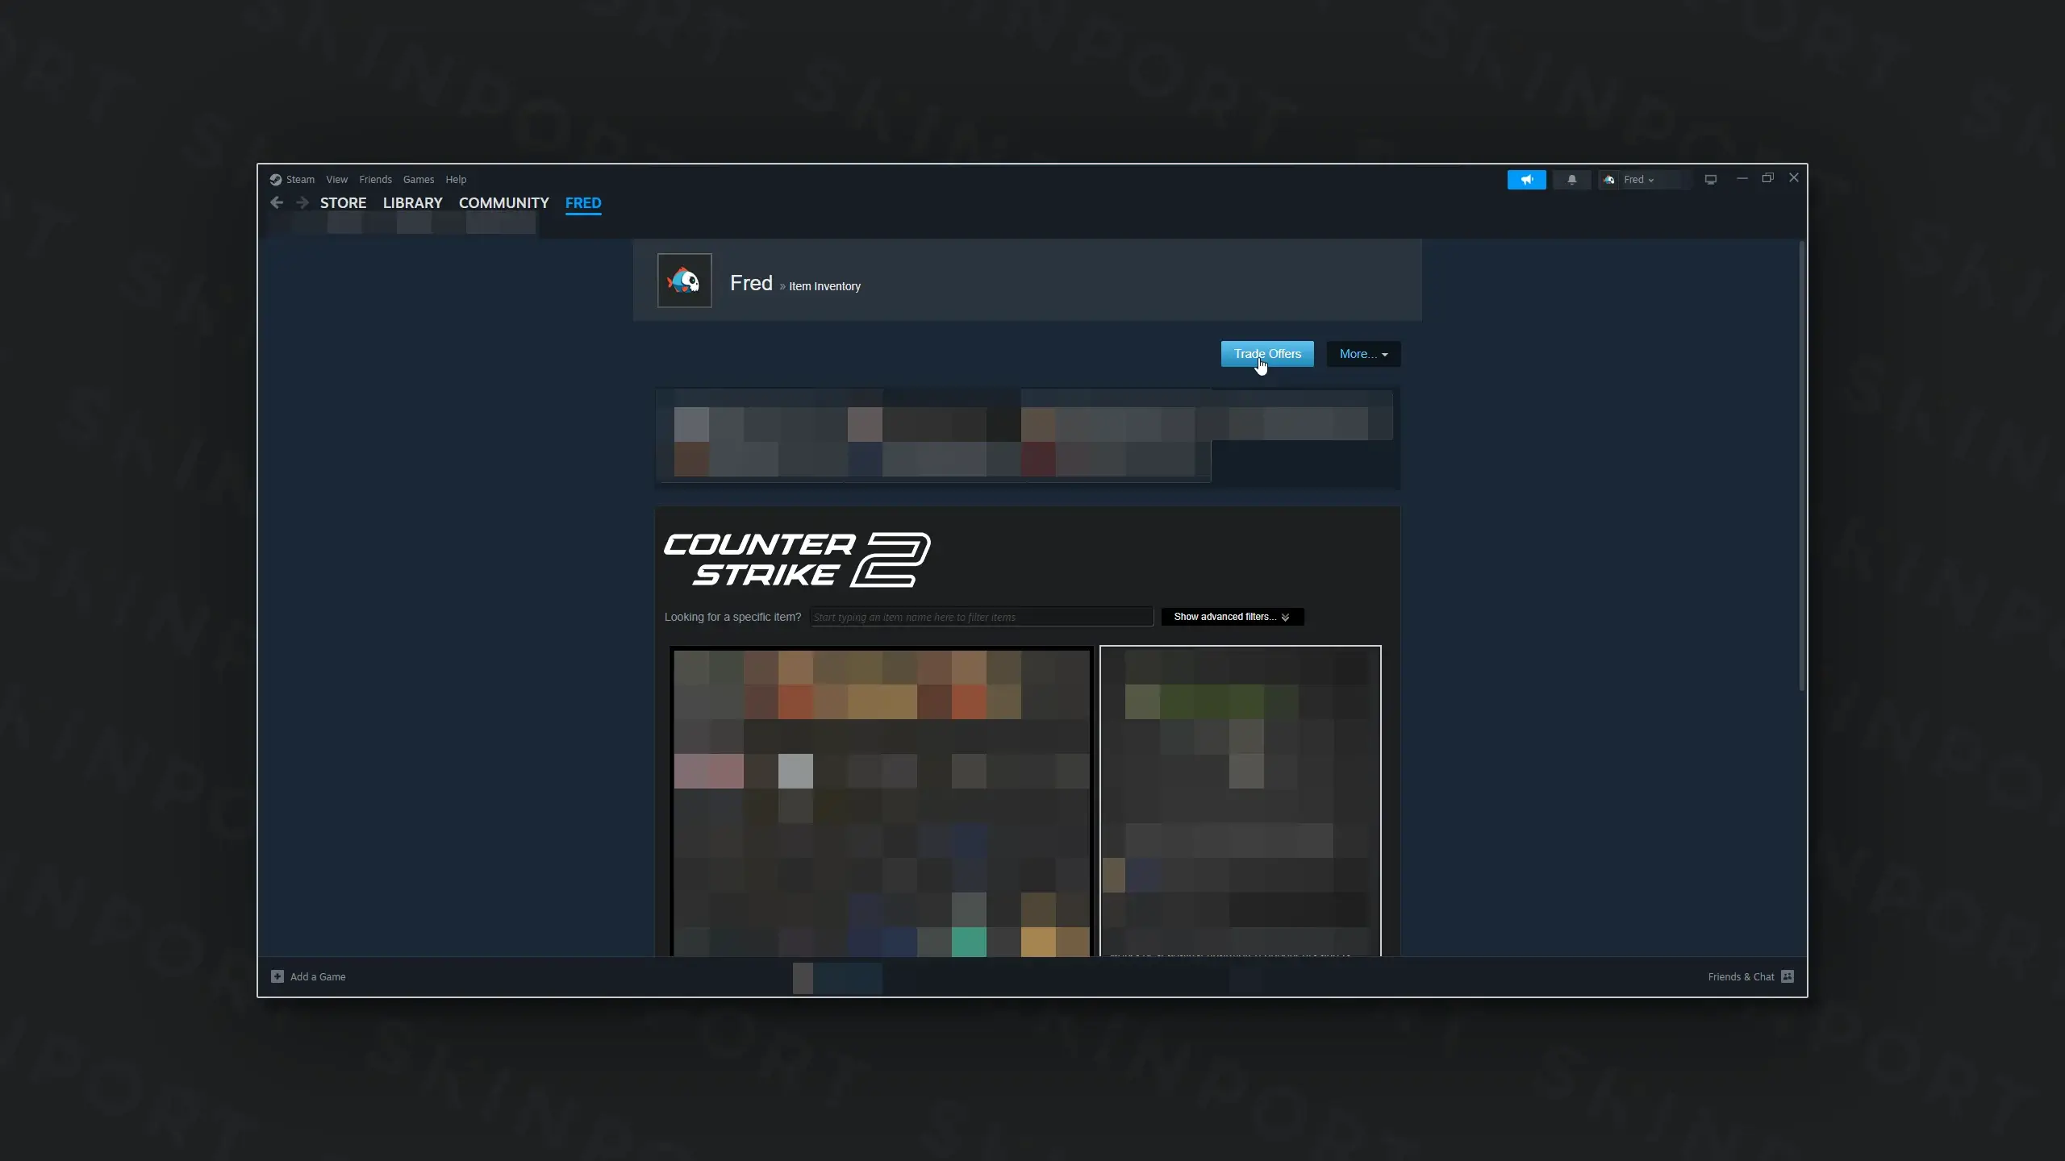This screenshot has height=1161, width=2065.
Task: Click the back navigation arrow
Action: pos(277,202)
